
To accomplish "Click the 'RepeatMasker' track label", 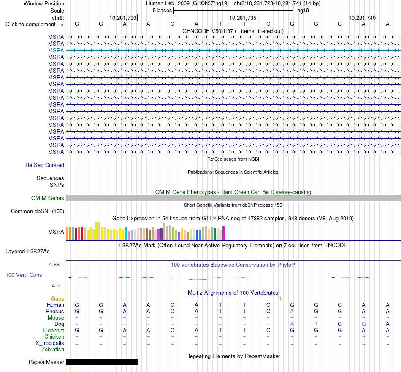I will pos(46,362).
